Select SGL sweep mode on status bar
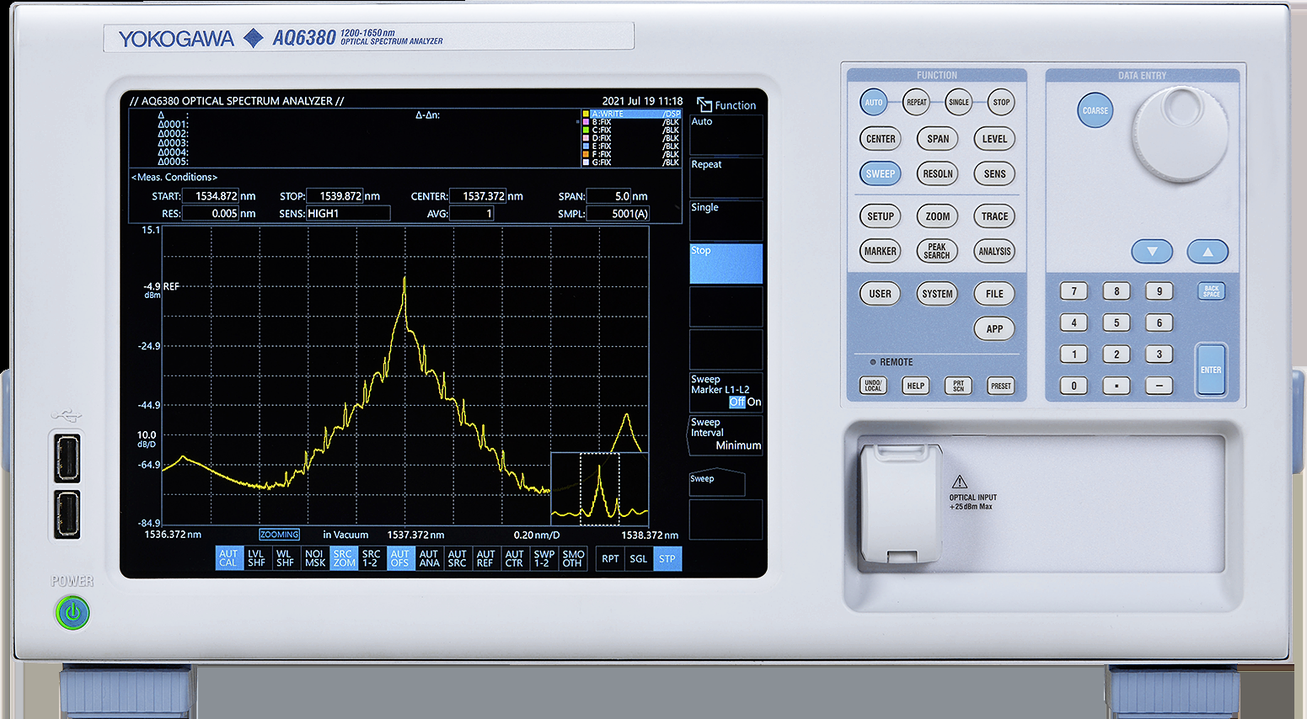 639,558
